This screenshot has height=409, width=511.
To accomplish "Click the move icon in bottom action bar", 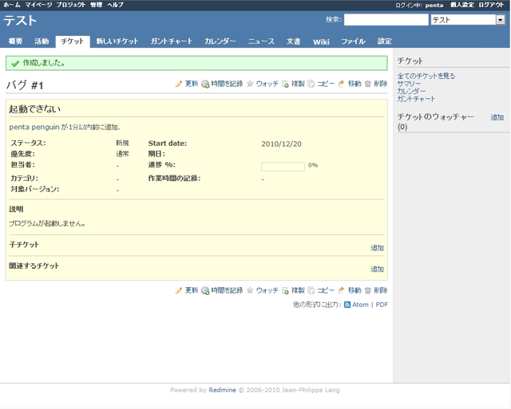I will click(x=341, y=290).
